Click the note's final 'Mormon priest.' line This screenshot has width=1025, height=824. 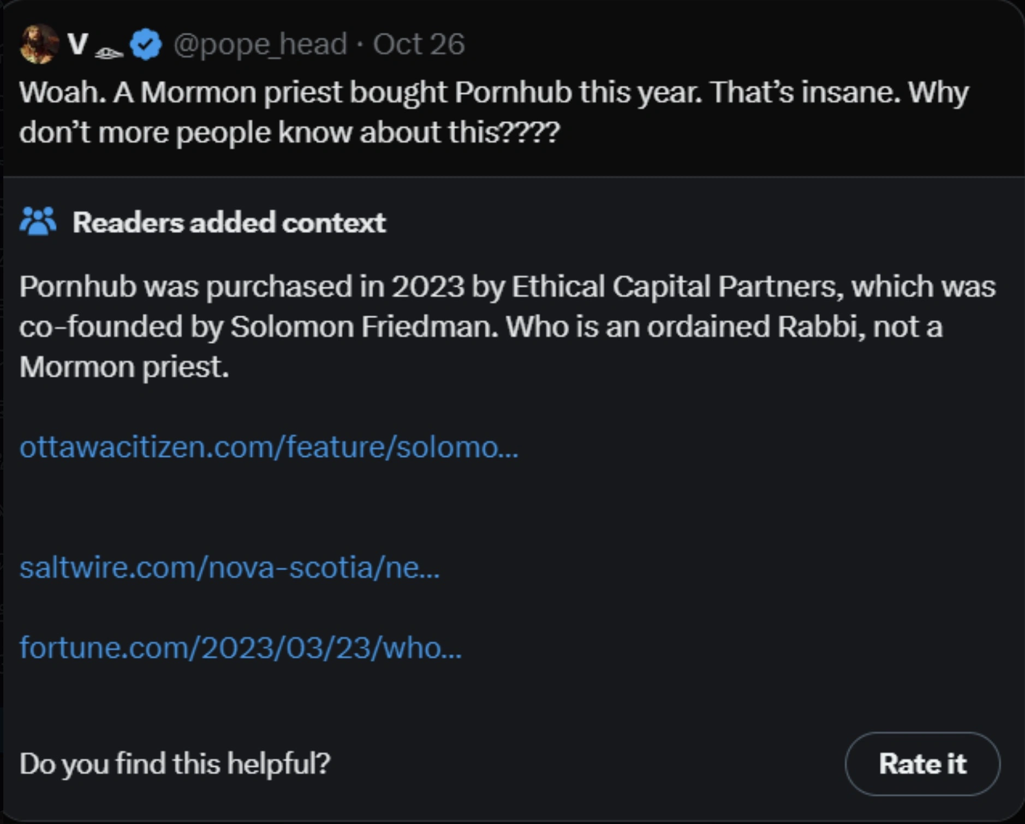[x=124, y=367]
